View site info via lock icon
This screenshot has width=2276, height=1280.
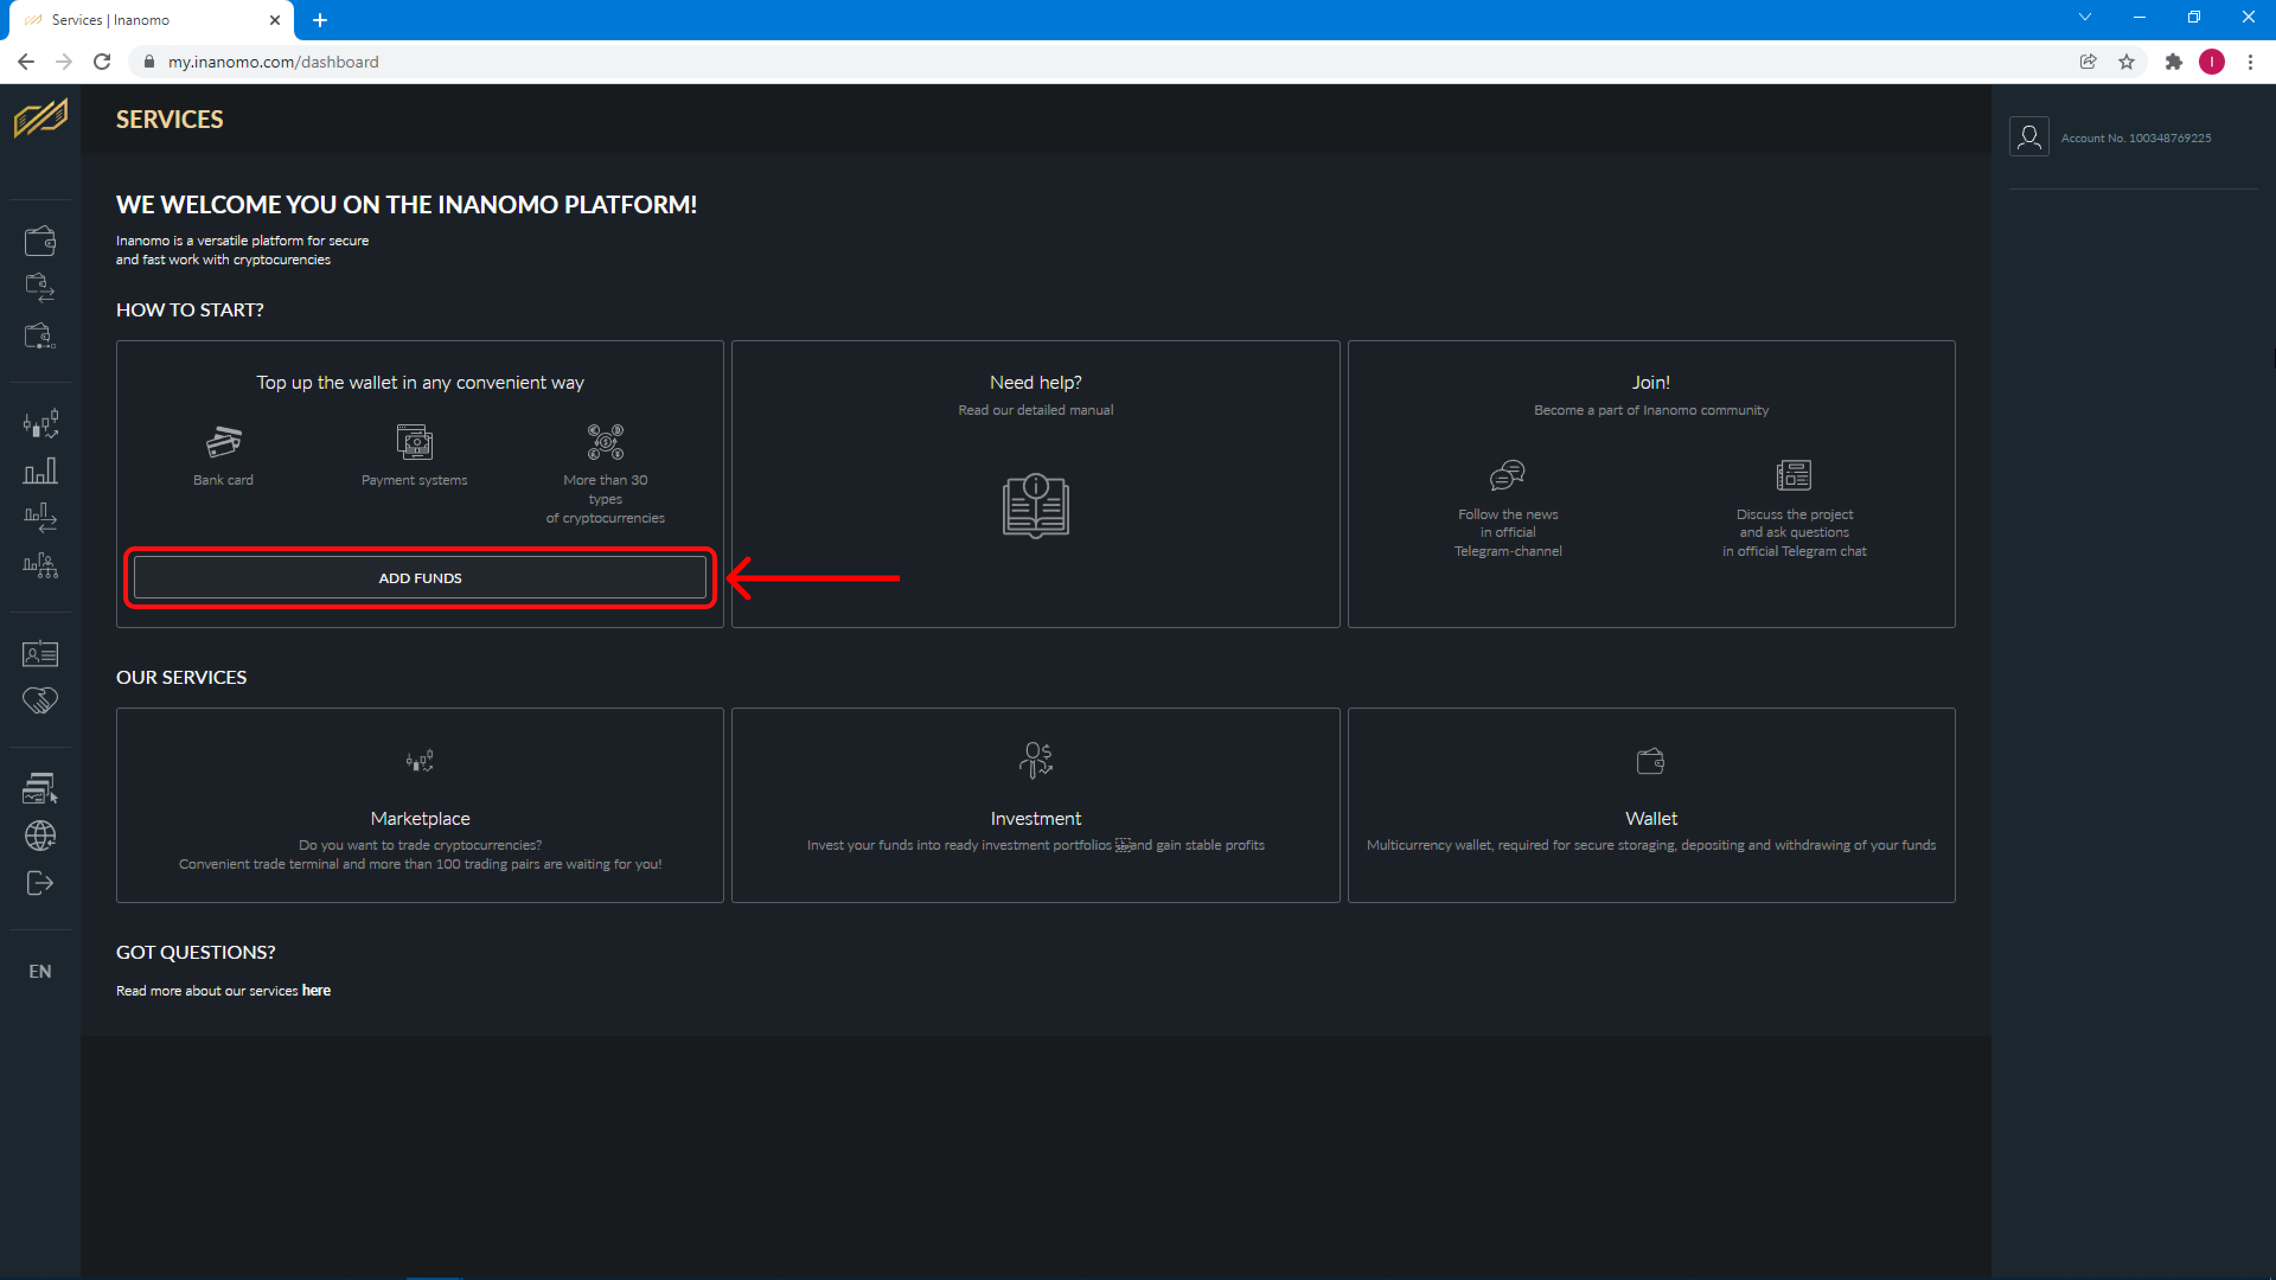(x=149, y=62)
